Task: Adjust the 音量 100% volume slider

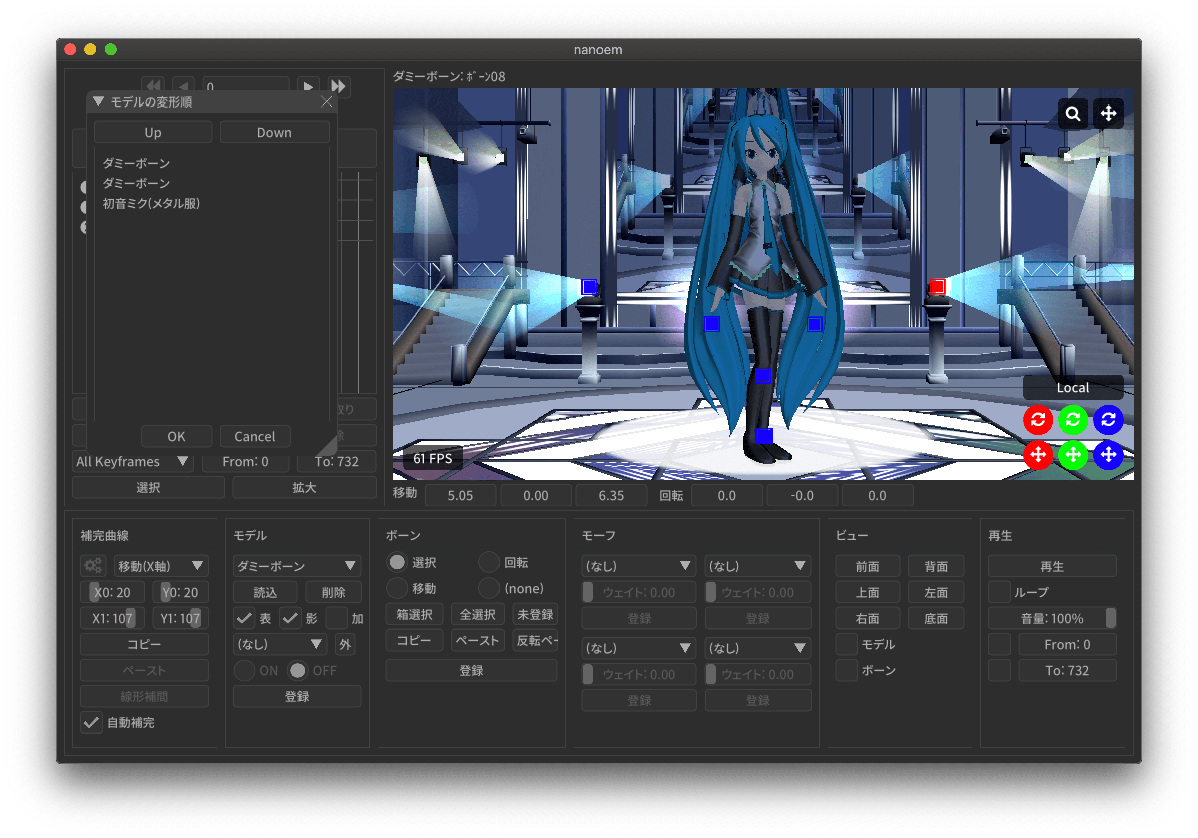Action: click(x=1052, y=618)
